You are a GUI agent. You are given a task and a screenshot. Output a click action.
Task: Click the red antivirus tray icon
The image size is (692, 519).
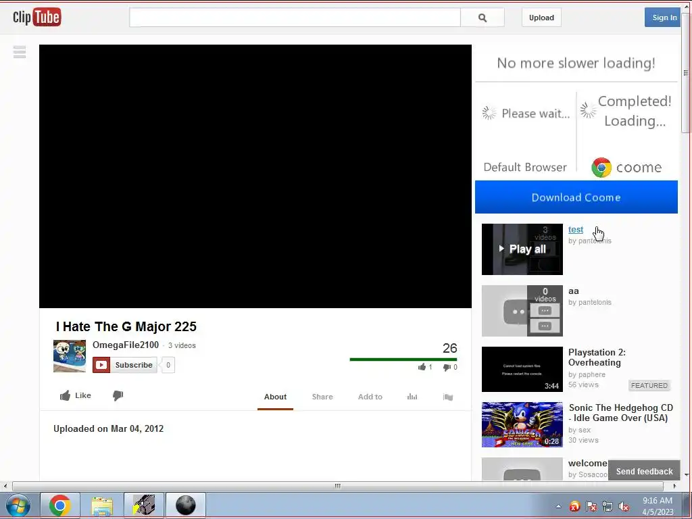pos(574,507)
